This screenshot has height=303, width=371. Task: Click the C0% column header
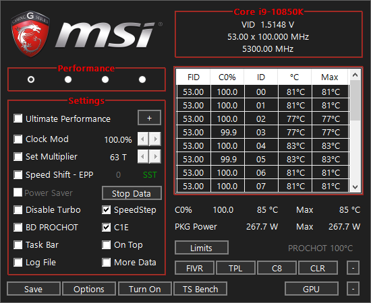click(227, 77)
